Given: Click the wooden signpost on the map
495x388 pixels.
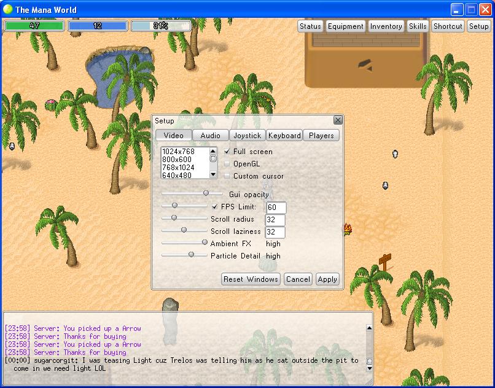Looking at the screenshot, I should click(x=385, y=262).
